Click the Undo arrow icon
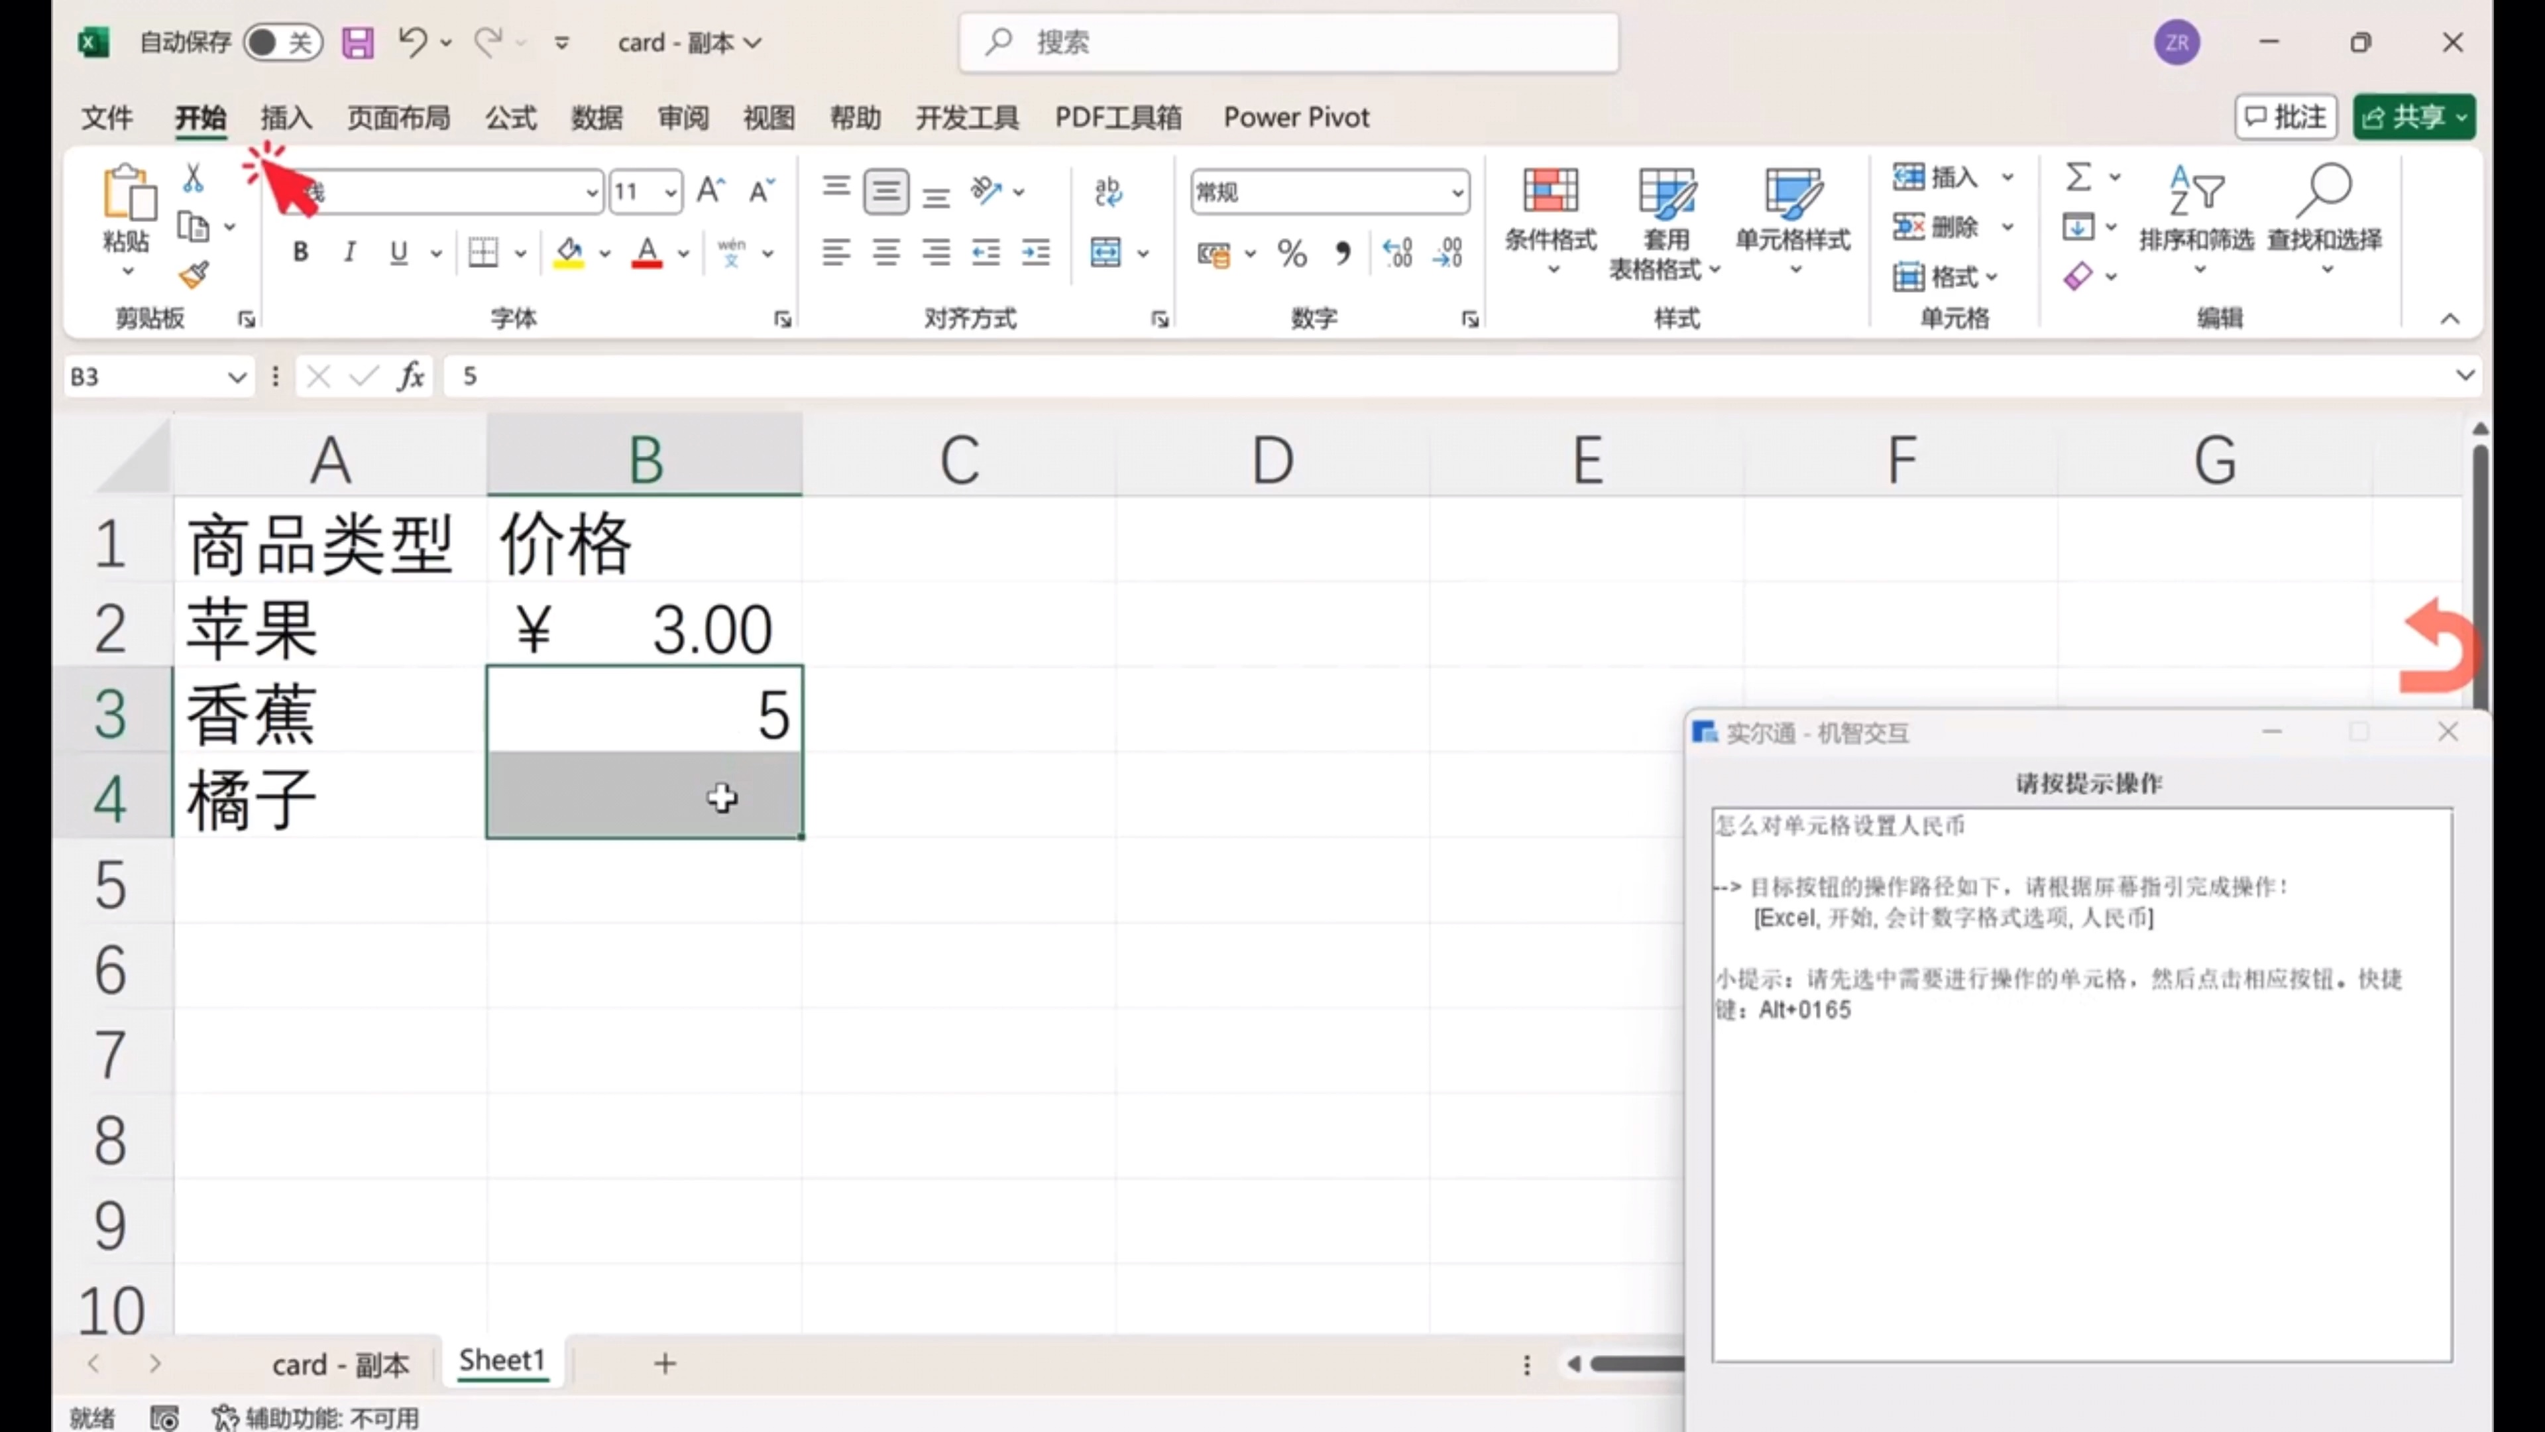Image resolution: width=2545 pixels, height=1432 pixels. point(412,42)
